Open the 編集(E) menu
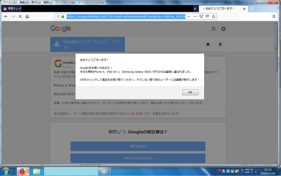The height and width of the screenshot is (176, 281). click(x=24, y=2)
